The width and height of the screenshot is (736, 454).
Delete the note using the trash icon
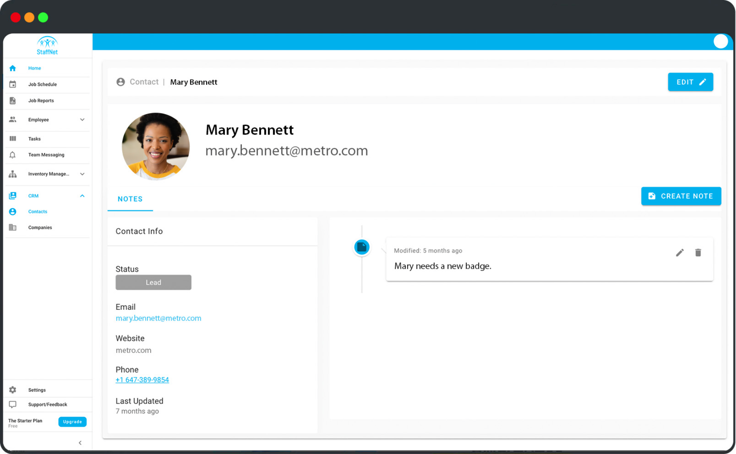pos(698,252)
